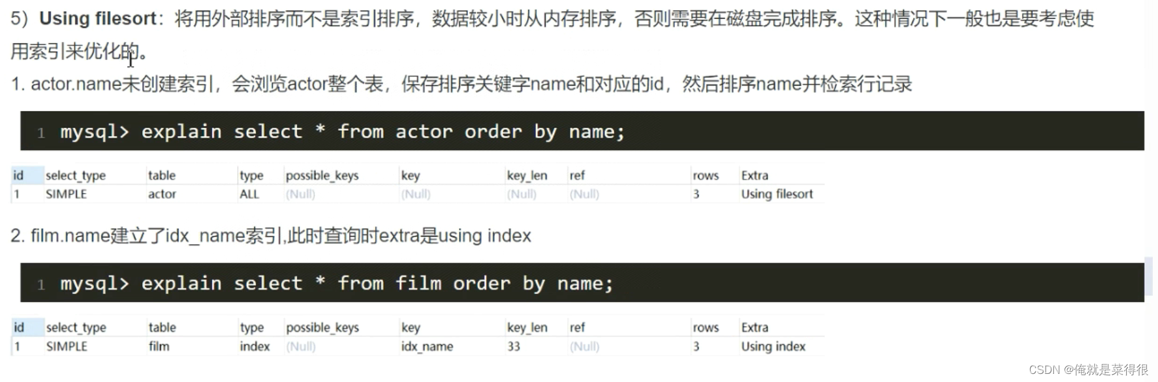Click 'select_type' header in the film result table

[76, 328]
